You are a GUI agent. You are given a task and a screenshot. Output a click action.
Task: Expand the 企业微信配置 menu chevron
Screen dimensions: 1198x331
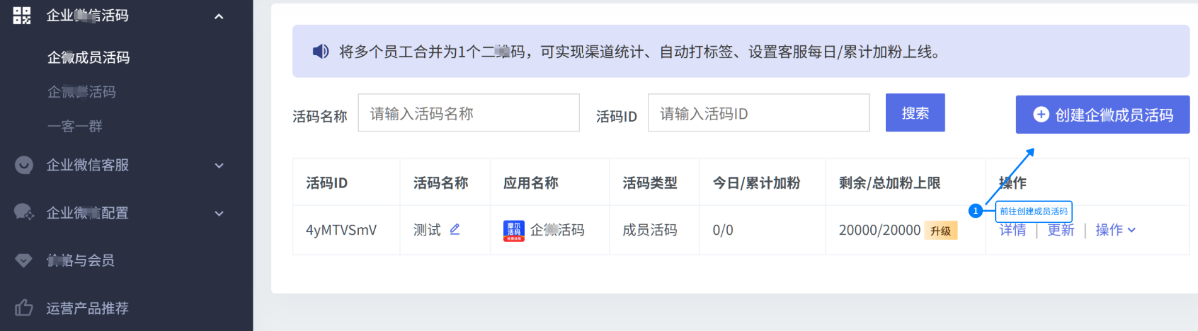click(219, 213)
